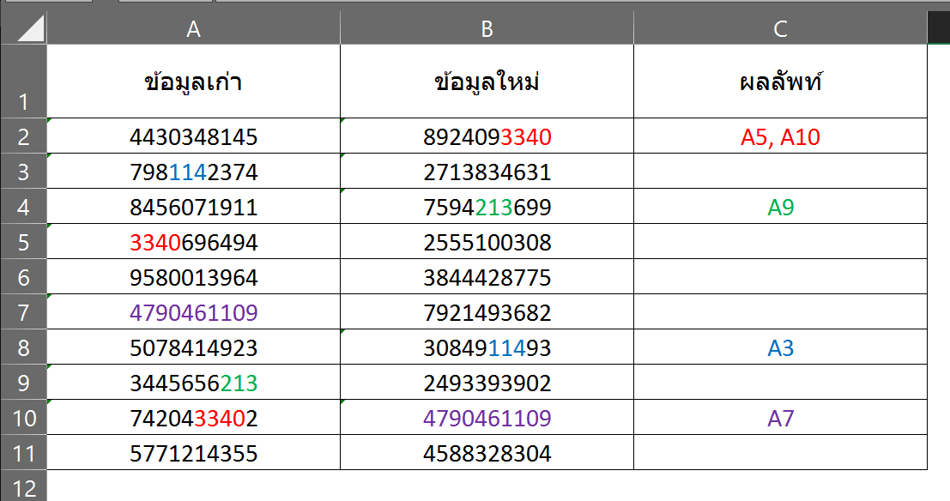The image size is (950, 501).
Task: Select row 12 header
Action: 24,486
